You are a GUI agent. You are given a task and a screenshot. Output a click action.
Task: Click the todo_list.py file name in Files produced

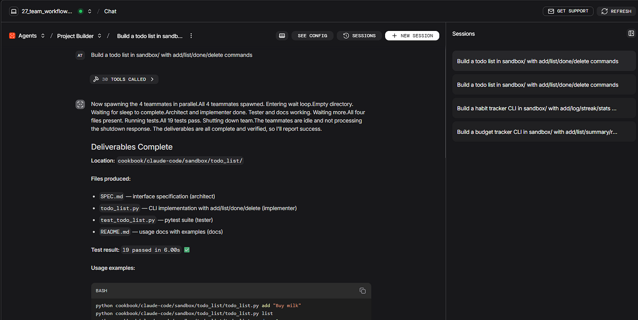tap(120, 208)
